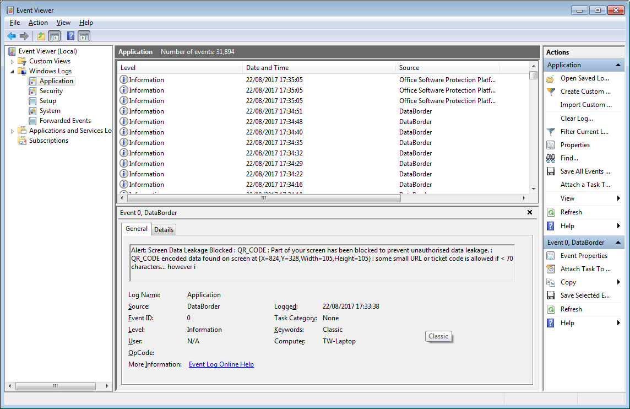Open the Action menu
This screenshot has height=409, width=630.
coord(38,23)
